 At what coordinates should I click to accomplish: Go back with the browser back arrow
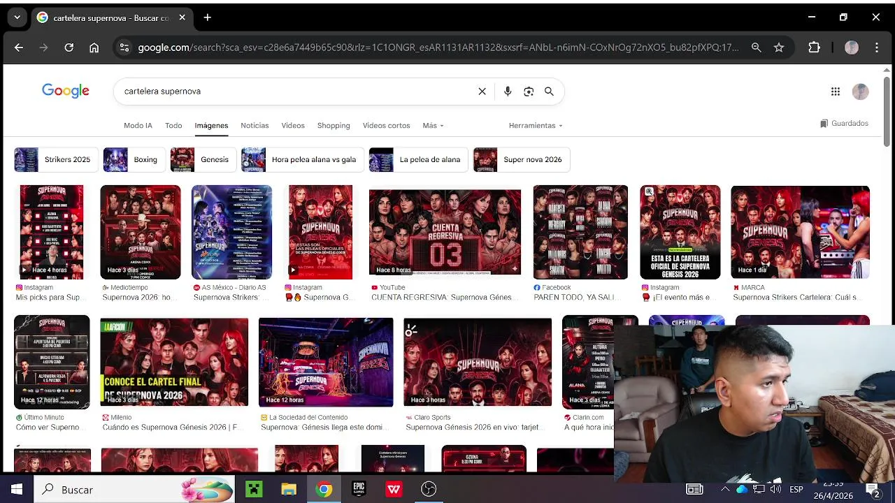point(19,48)
